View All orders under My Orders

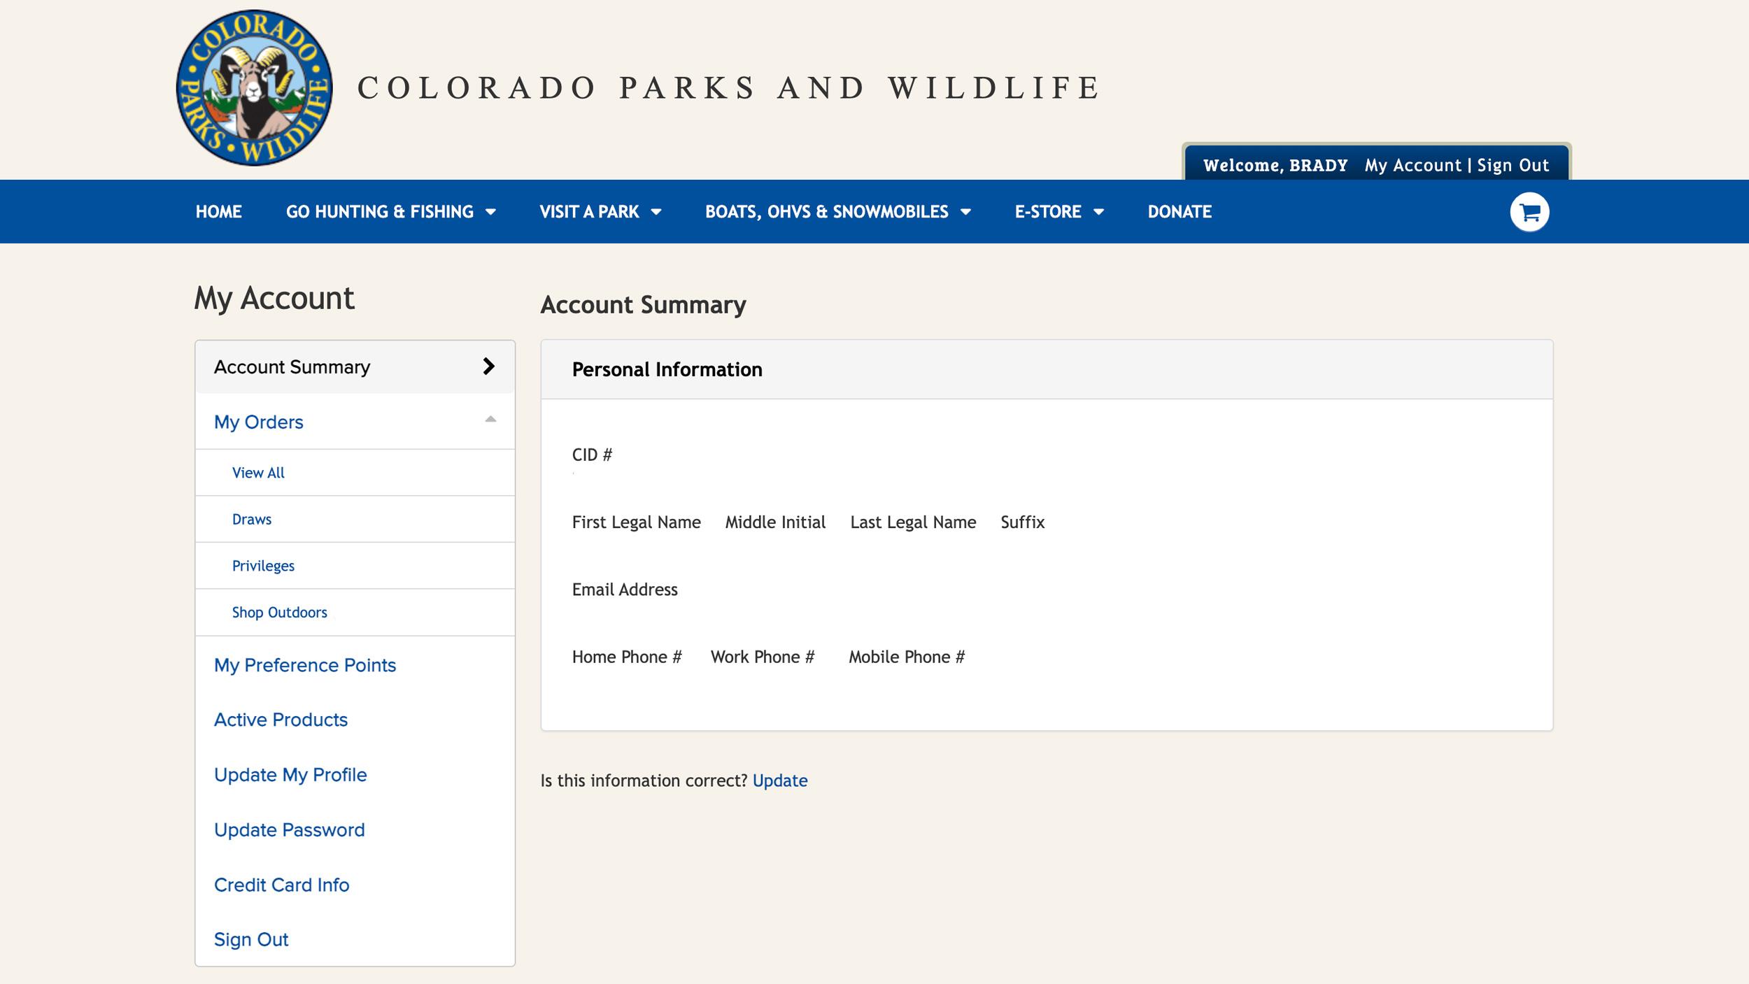257,472
